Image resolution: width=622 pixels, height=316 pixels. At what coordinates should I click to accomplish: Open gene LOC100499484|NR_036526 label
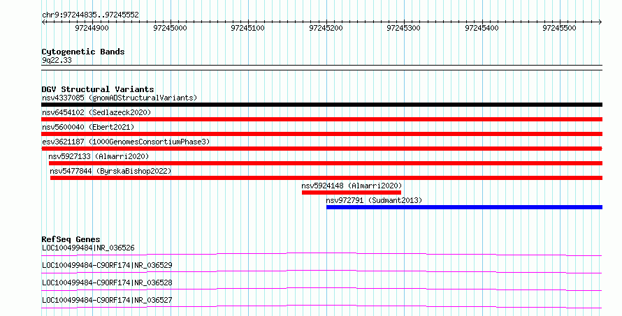88,248
